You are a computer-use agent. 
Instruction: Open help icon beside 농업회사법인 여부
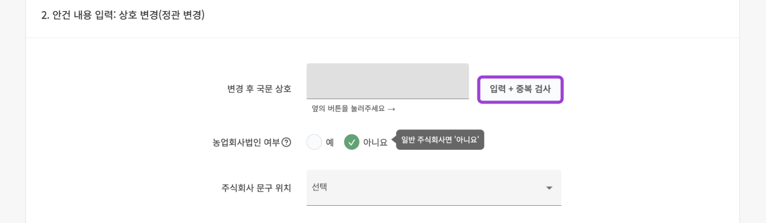(x=286, y=142)
